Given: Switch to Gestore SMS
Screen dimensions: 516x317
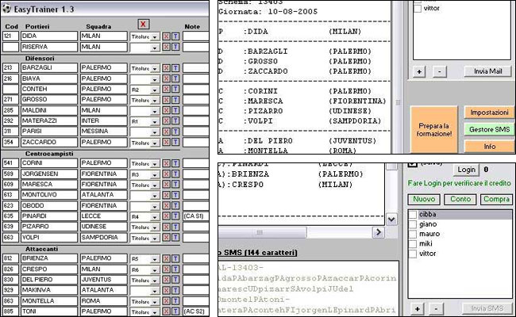Looking at the screenshot, I should pyautogui.click(x=488, y=129).
